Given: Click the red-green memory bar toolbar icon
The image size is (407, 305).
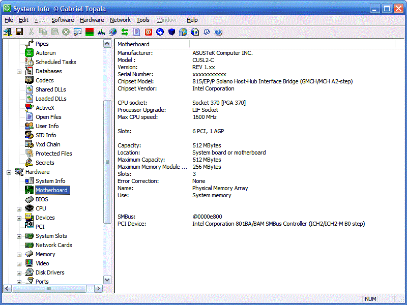Looking at the screenshot, I should click(90, 32).
